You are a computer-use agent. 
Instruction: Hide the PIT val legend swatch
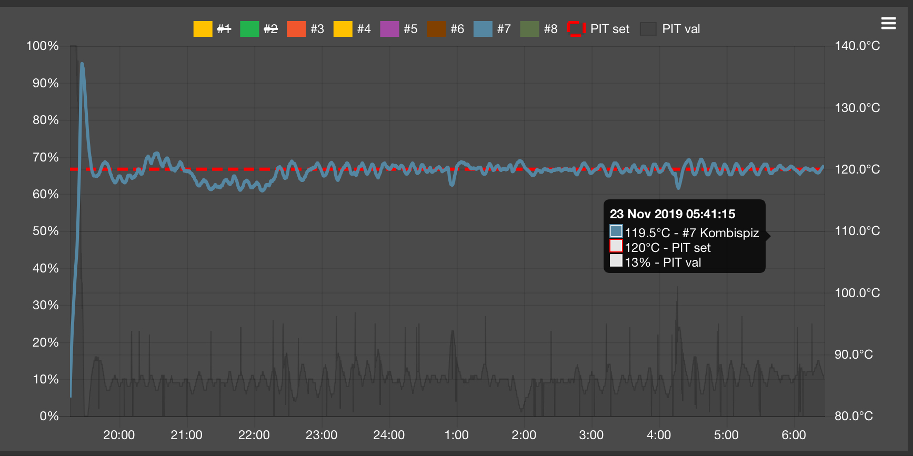(x=648, y=29)
